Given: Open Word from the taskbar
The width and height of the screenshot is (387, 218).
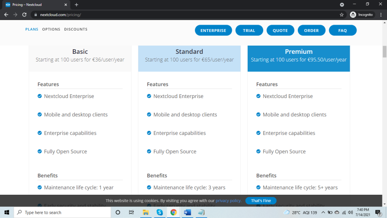Looking at the screenshot, I should [187, 213].
